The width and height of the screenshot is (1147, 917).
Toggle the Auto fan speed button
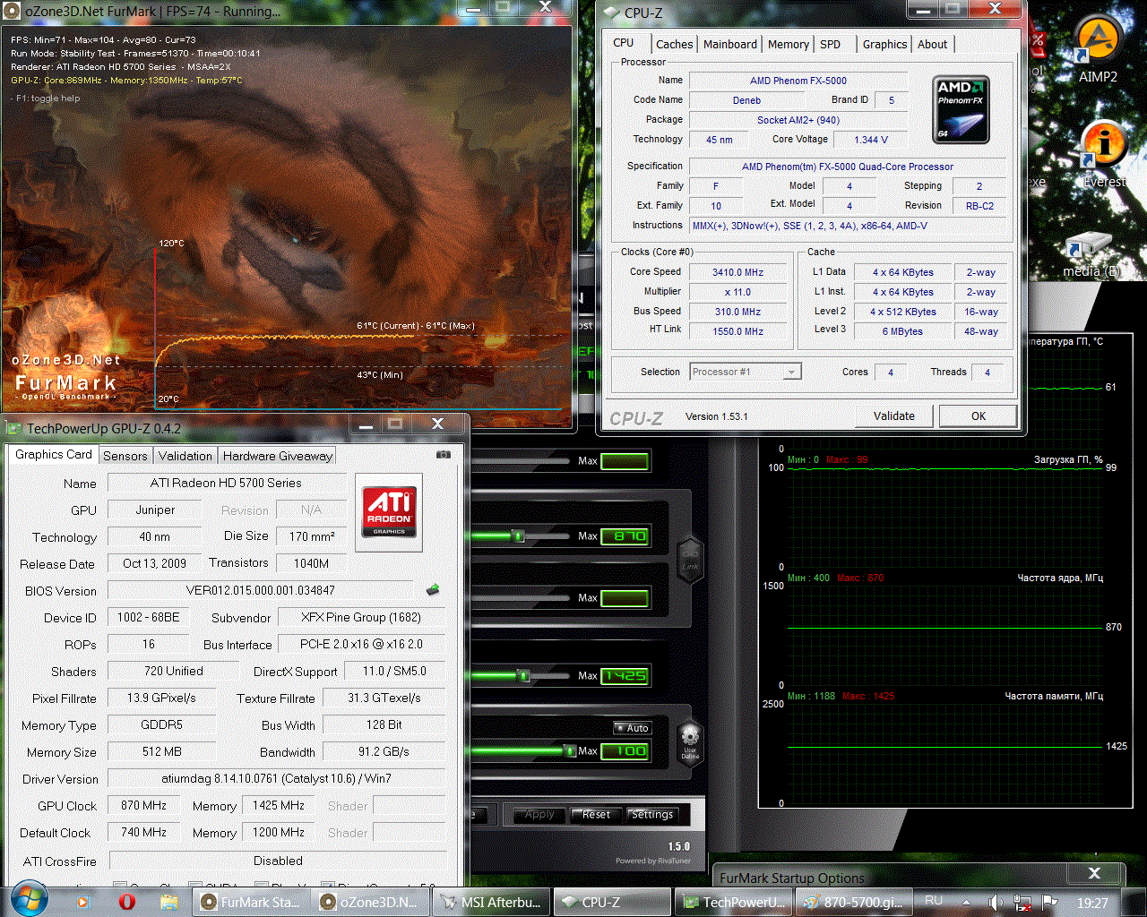pyautogui.click(x=633, y=728)
